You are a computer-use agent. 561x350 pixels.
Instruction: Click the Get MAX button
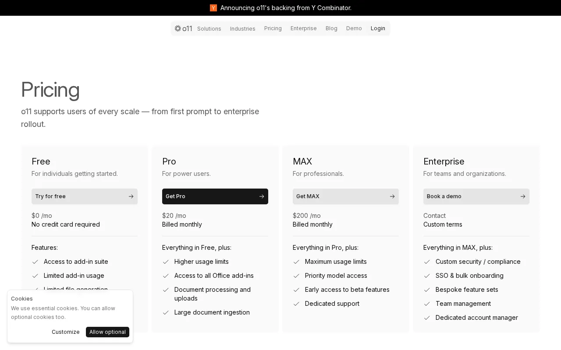click(346, 196)
